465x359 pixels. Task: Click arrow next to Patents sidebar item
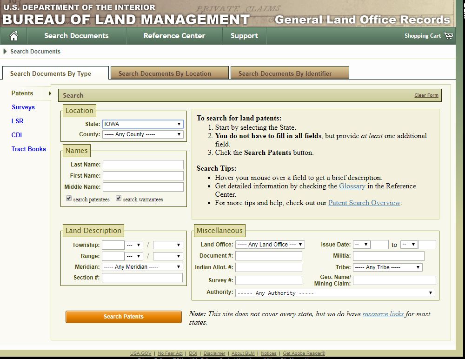(50, 93)
